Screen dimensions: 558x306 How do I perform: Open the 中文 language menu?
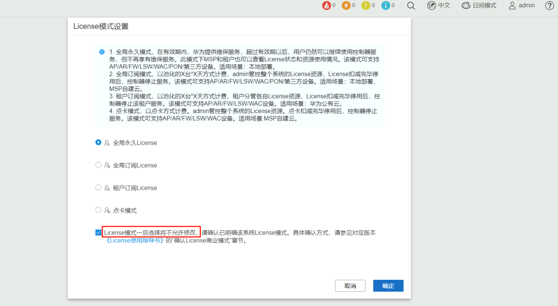tap(444, 6)
